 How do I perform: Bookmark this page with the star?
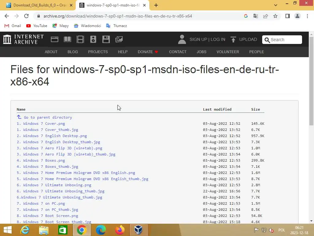coord(275,16)
